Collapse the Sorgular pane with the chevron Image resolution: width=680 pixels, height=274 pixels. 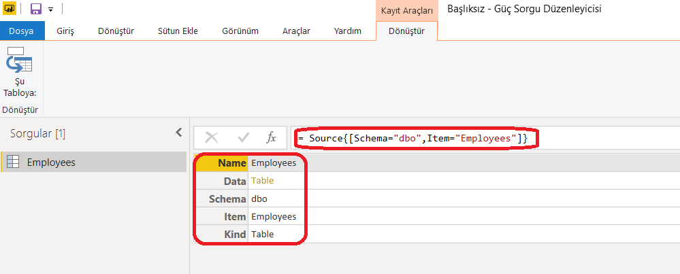coord(179,133)
